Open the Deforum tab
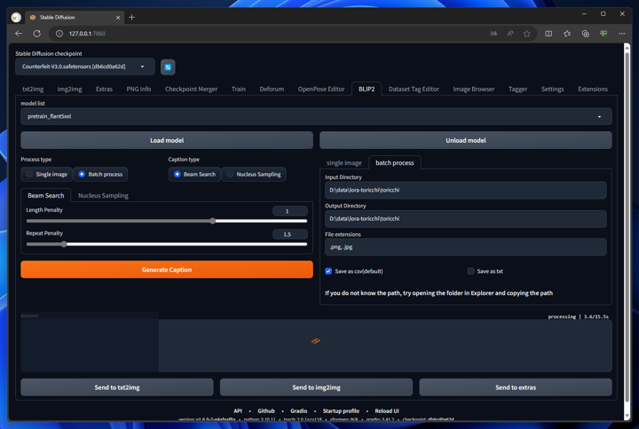Screen dimensions: 639x429 (x=272, y=89)
